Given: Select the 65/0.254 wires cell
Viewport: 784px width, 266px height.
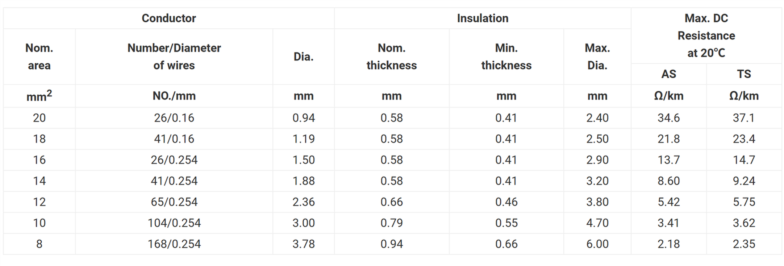Looking at the screenshot, I should [174, 202].
